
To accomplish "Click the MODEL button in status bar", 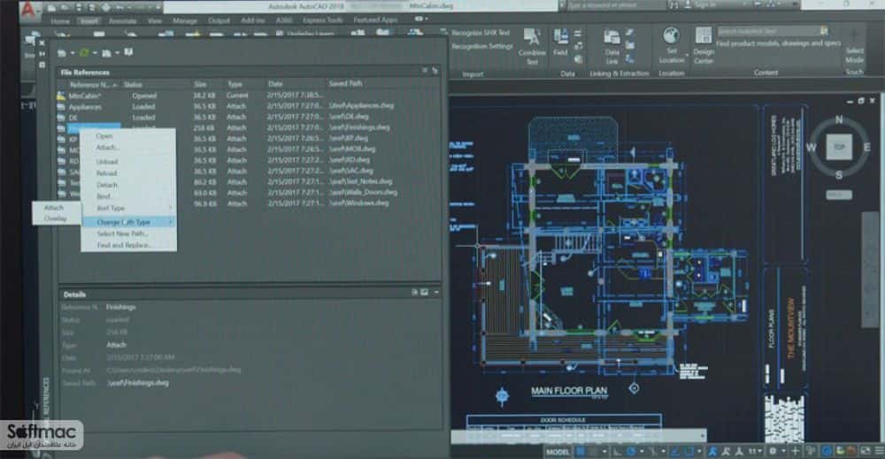I will tap(558, 452).
